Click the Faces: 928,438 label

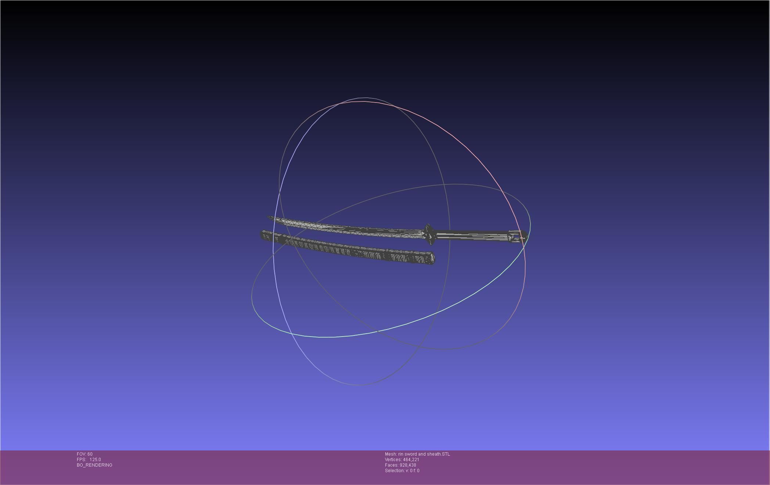pos(400,465)
